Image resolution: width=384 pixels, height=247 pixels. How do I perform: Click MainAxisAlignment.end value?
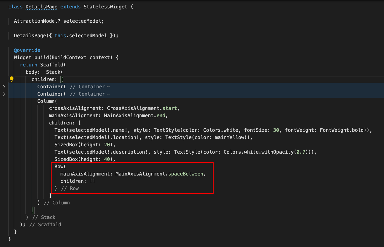click(135, 116)
